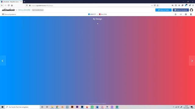Open File Explorer from taskbar
This screenshot has width=195, height=109.
pyautogui.click(x=52, y=107)
